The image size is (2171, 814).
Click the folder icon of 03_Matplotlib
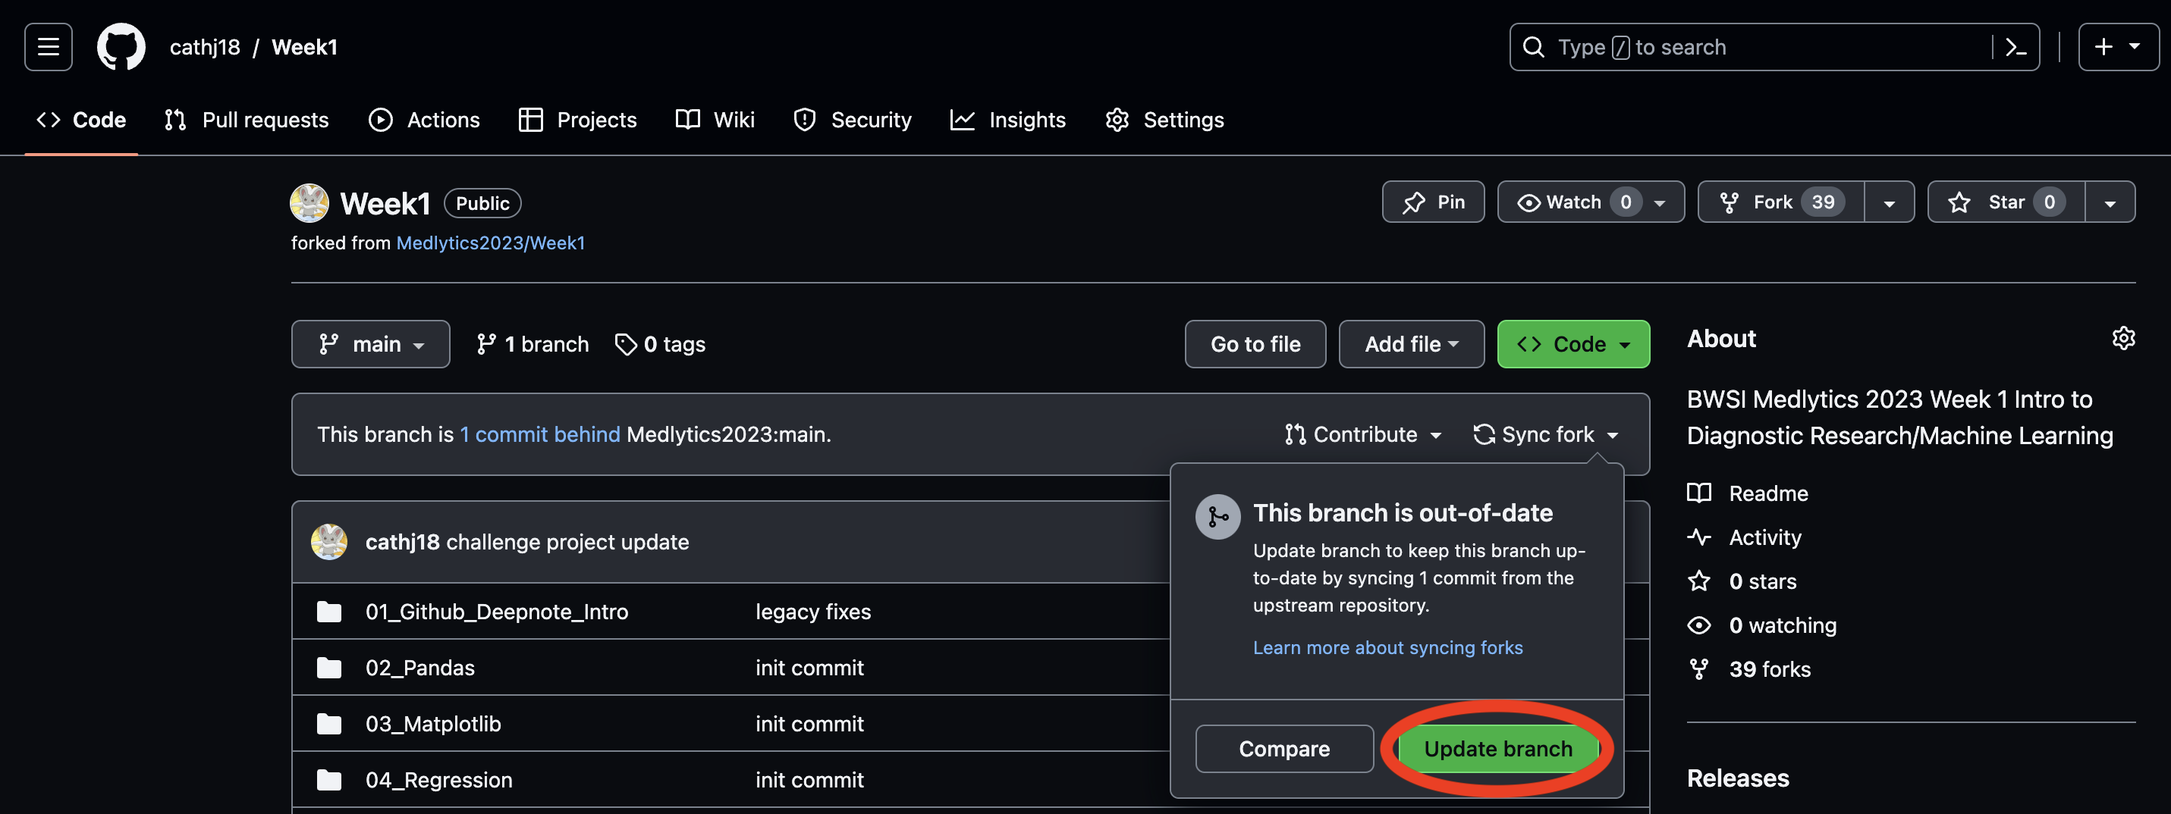(328, 724)
